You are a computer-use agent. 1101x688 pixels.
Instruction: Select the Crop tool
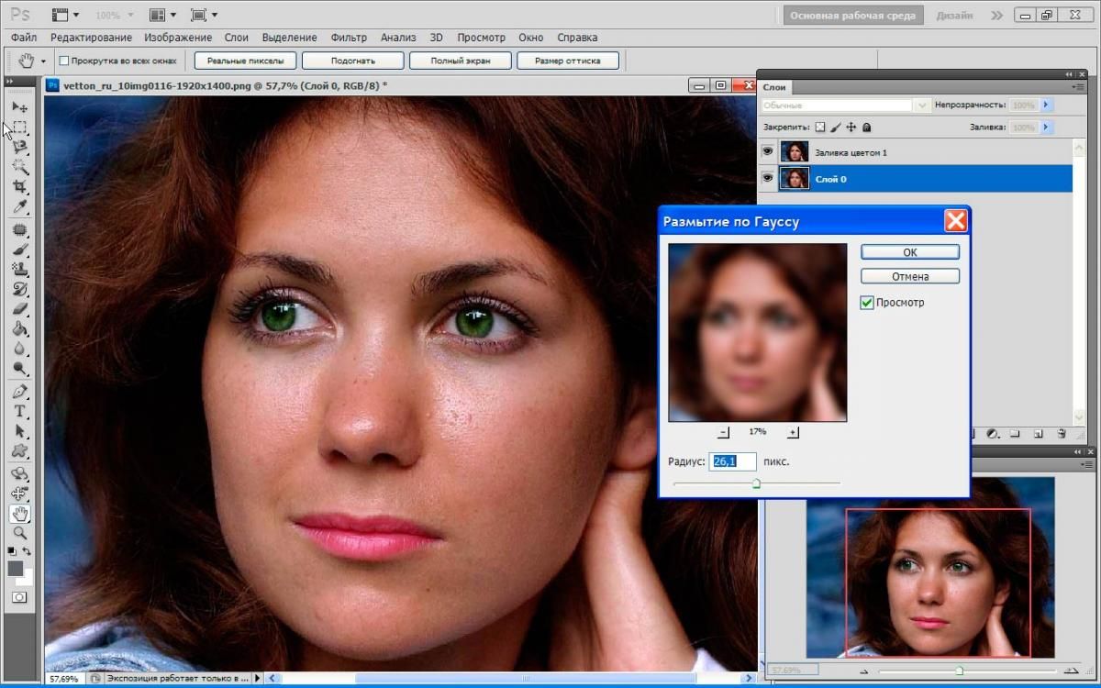(19, 186)
